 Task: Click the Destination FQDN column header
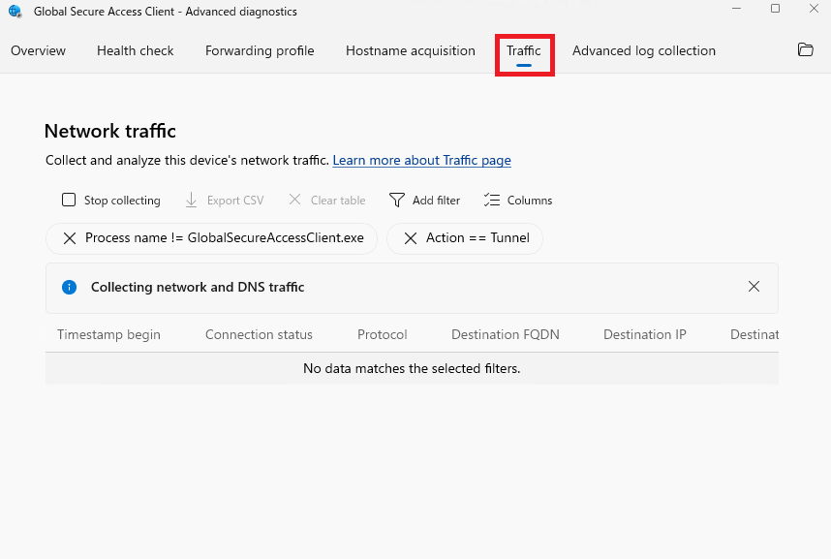pyautogui.click(x=505, y=335)
